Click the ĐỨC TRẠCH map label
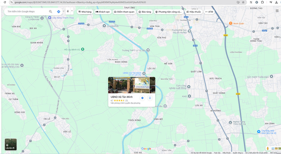This screenshot has height=154, width=281. pos(215,78)
